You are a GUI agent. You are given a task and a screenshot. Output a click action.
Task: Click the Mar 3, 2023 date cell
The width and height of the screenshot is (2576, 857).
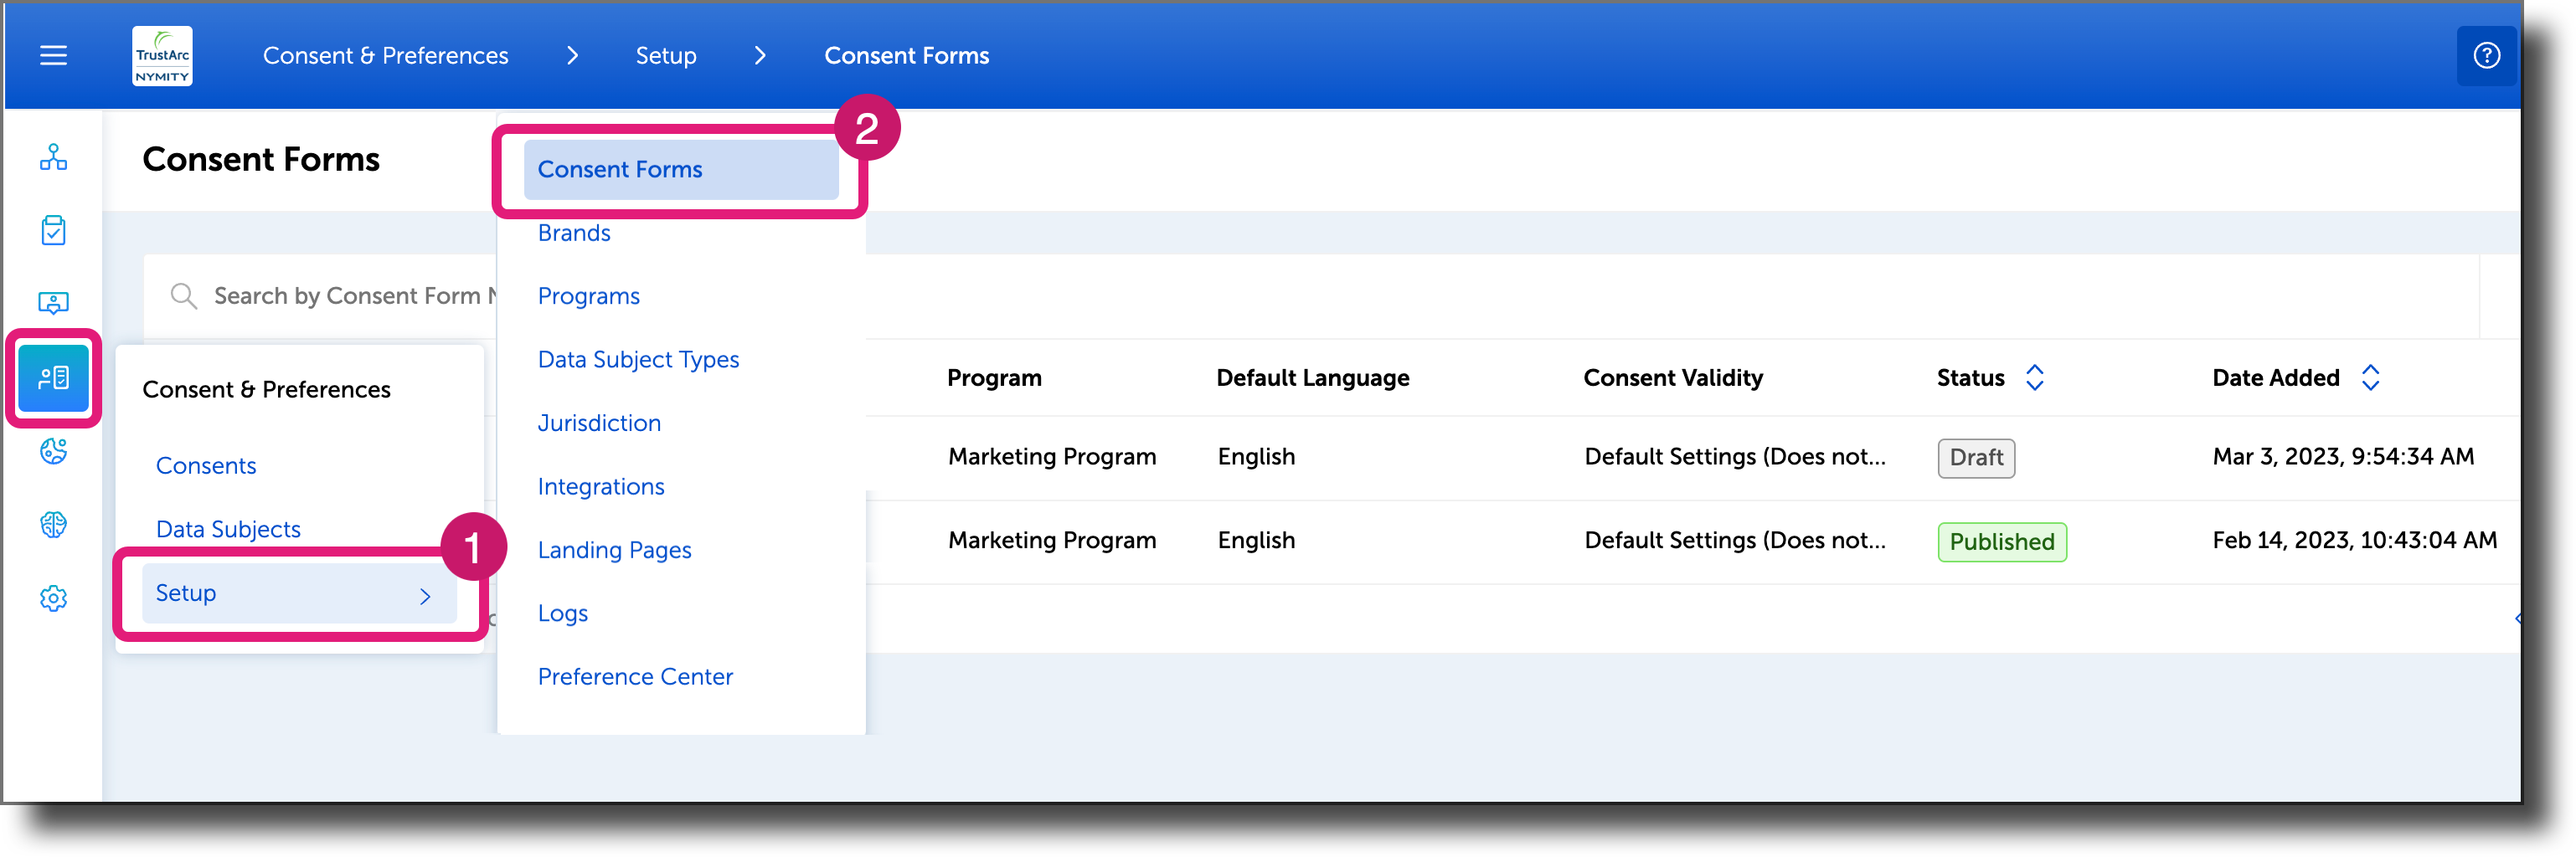[x=2343, y=456]
